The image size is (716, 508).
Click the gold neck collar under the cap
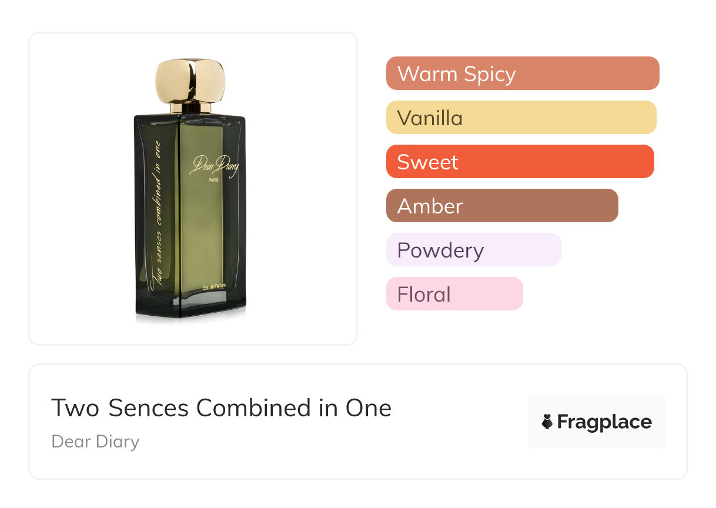190,108
